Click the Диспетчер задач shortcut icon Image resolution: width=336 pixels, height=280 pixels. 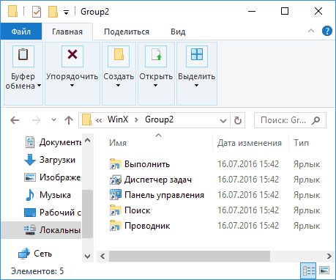point(115,180)
